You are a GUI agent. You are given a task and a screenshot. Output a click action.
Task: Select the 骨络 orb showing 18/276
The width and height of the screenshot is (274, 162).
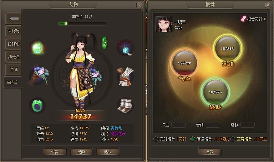(x=227, y=48)
